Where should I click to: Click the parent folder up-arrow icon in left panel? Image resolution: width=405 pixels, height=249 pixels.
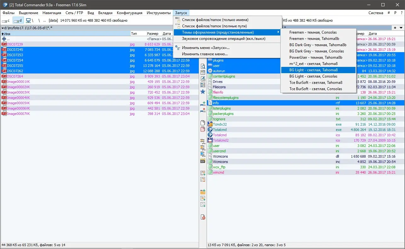[x=4, y=39]
